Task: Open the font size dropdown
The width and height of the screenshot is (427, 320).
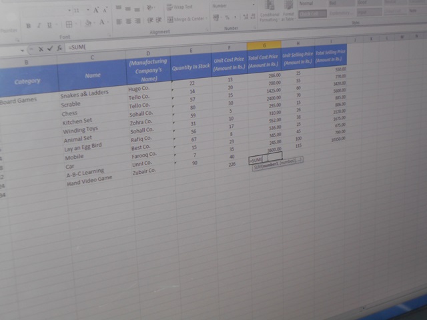Action: coord(87,11)
